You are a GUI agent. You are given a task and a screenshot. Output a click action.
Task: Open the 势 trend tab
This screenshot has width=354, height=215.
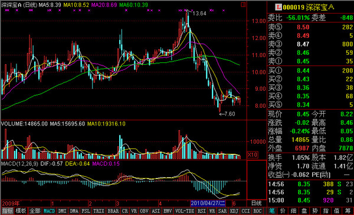315,211
